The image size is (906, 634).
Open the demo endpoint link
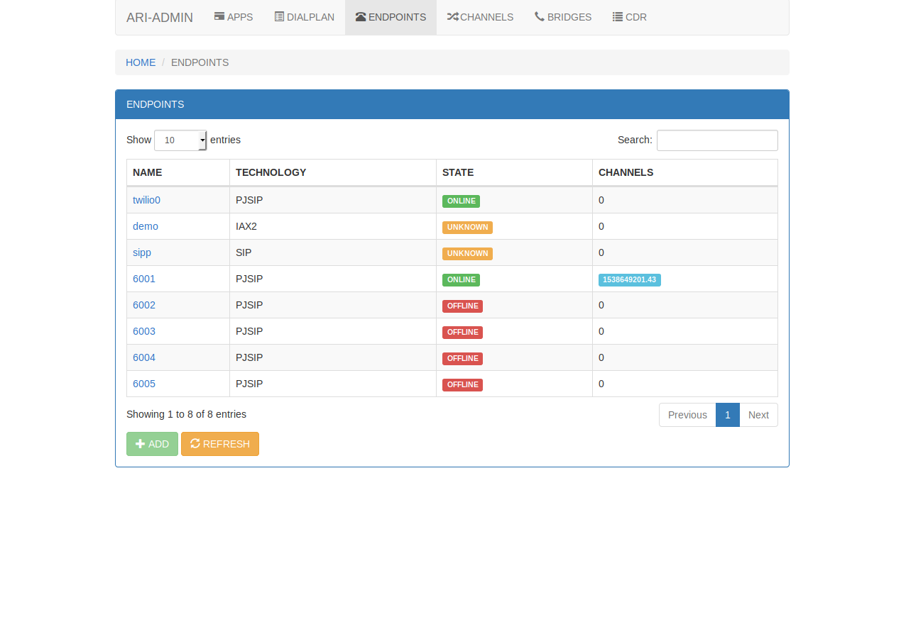tap(146, 226)
